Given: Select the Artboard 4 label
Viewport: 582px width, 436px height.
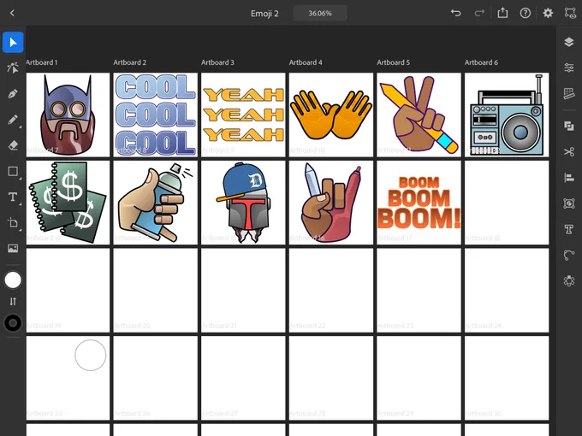Looking at the screenshot, I should pos(306,62).
